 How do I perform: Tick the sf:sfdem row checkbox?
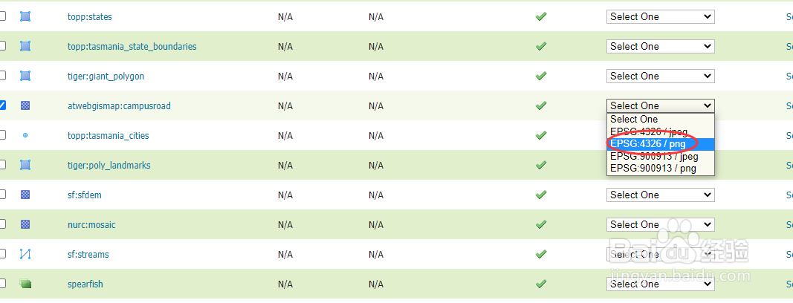pyautogui.click(x=2, y=194)
